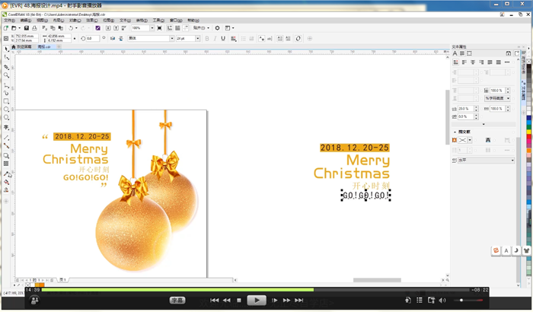Viewport: 533px width, 312px height.
Task: Open the 24 pt font size dropdown
Action: pyautogui.click(x=198, y=38)
